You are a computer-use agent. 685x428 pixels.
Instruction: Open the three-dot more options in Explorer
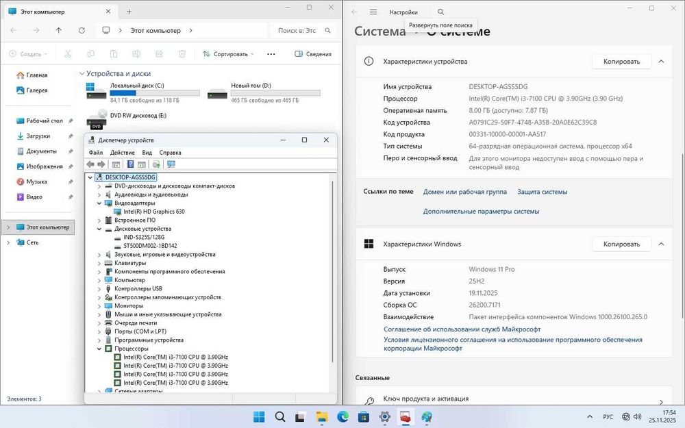(271, 53)
